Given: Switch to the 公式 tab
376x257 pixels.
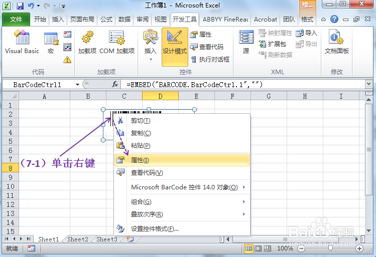Looking at the screenshot, I should (106, 20).
